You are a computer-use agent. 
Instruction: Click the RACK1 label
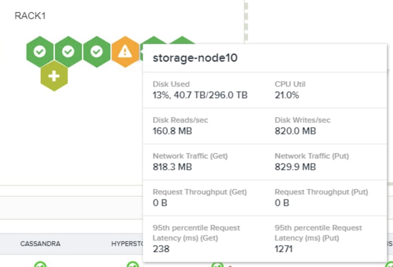pyautogui.click(x=30, y=16)
